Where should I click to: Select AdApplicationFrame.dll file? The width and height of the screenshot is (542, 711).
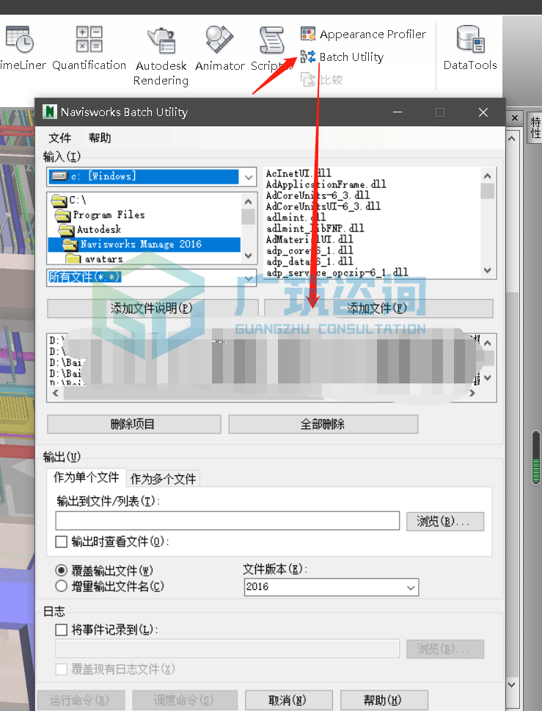326,184
